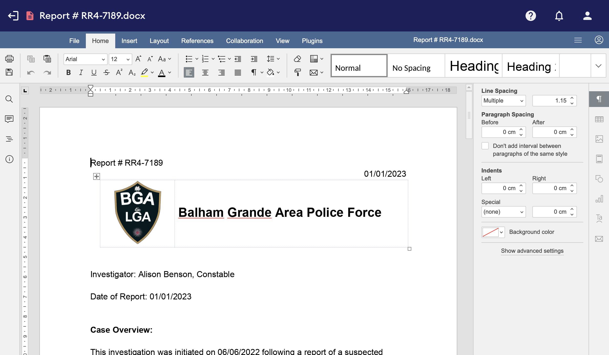Screen dimensions: 609x355
Task: Click the table move handle above logo
Action: click(97, 176)
